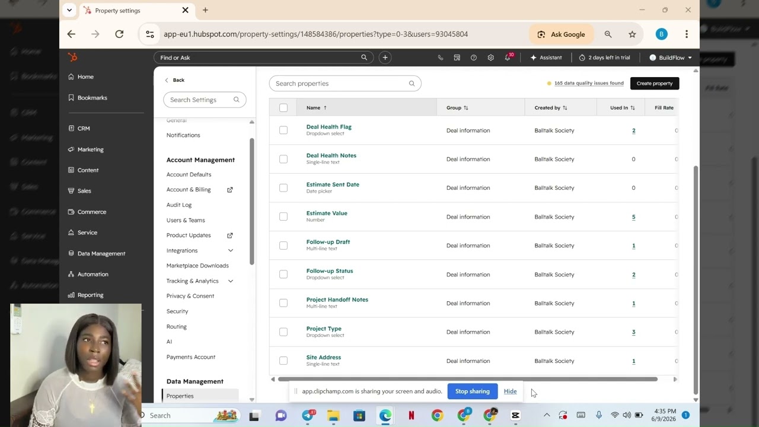Open CRM in the left navigation
The height and width of the screenshot is (427, 759).
click(x=84, y=128)
